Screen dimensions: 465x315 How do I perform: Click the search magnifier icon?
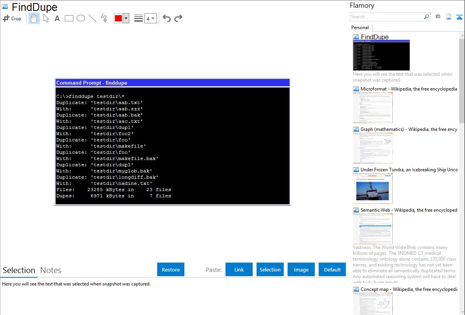[427, 17]
